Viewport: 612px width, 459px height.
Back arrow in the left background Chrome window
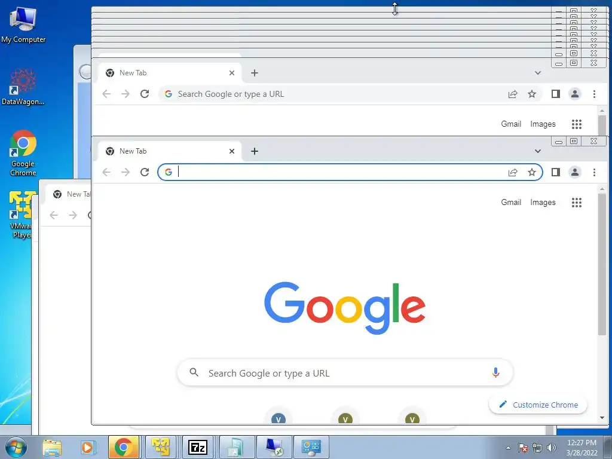point(54,215)
